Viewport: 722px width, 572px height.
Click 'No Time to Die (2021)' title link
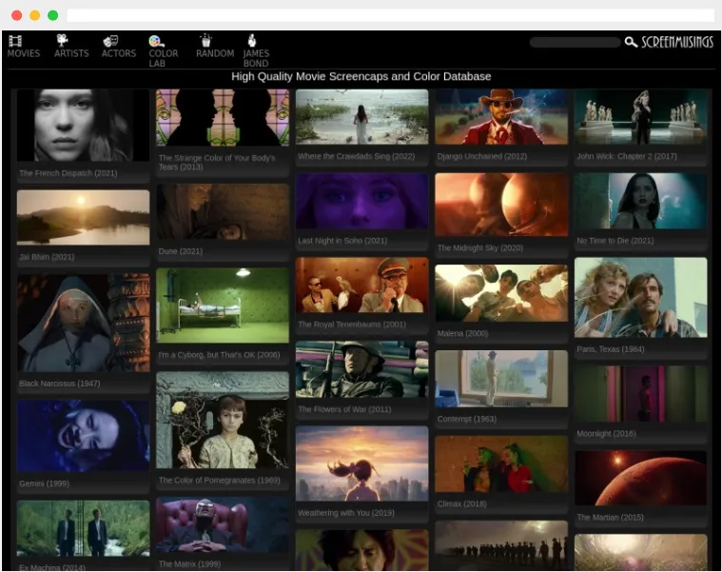click(x=615, y=241)
